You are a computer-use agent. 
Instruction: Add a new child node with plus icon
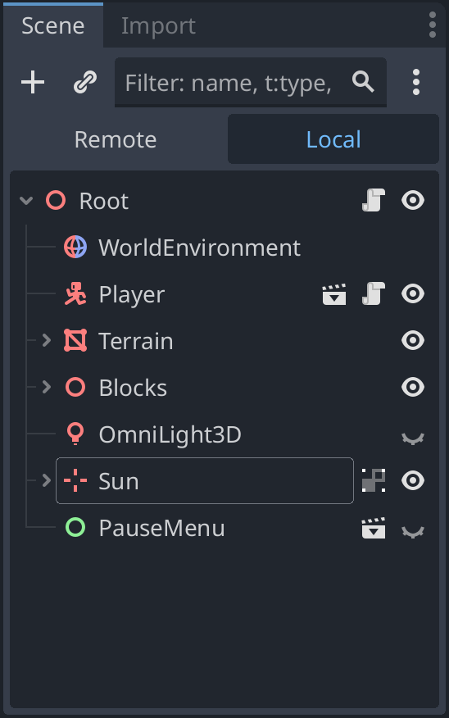[x=33, y=83]
